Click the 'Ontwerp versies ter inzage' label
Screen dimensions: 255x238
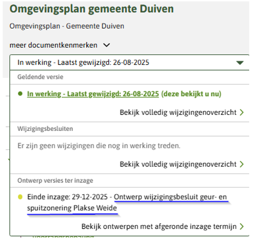pos(55,181)
